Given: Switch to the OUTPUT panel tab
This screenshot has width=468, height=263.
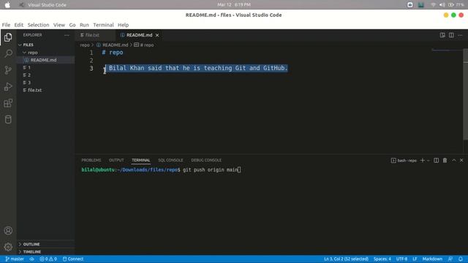Looking at the screenshot, I should coord(116,161).
